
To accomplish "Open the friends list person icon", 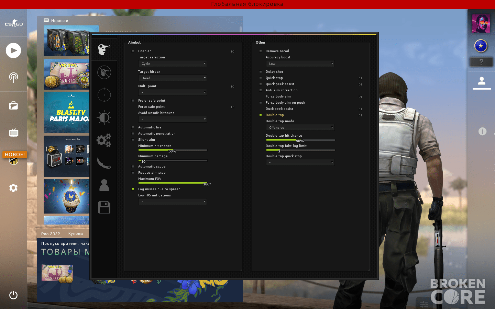I will [x=482, y=81].
